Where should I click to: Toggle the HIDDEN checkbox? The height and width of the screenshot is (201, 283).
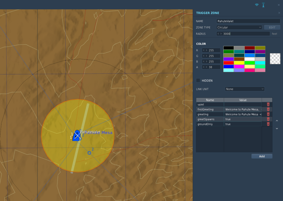198,80
